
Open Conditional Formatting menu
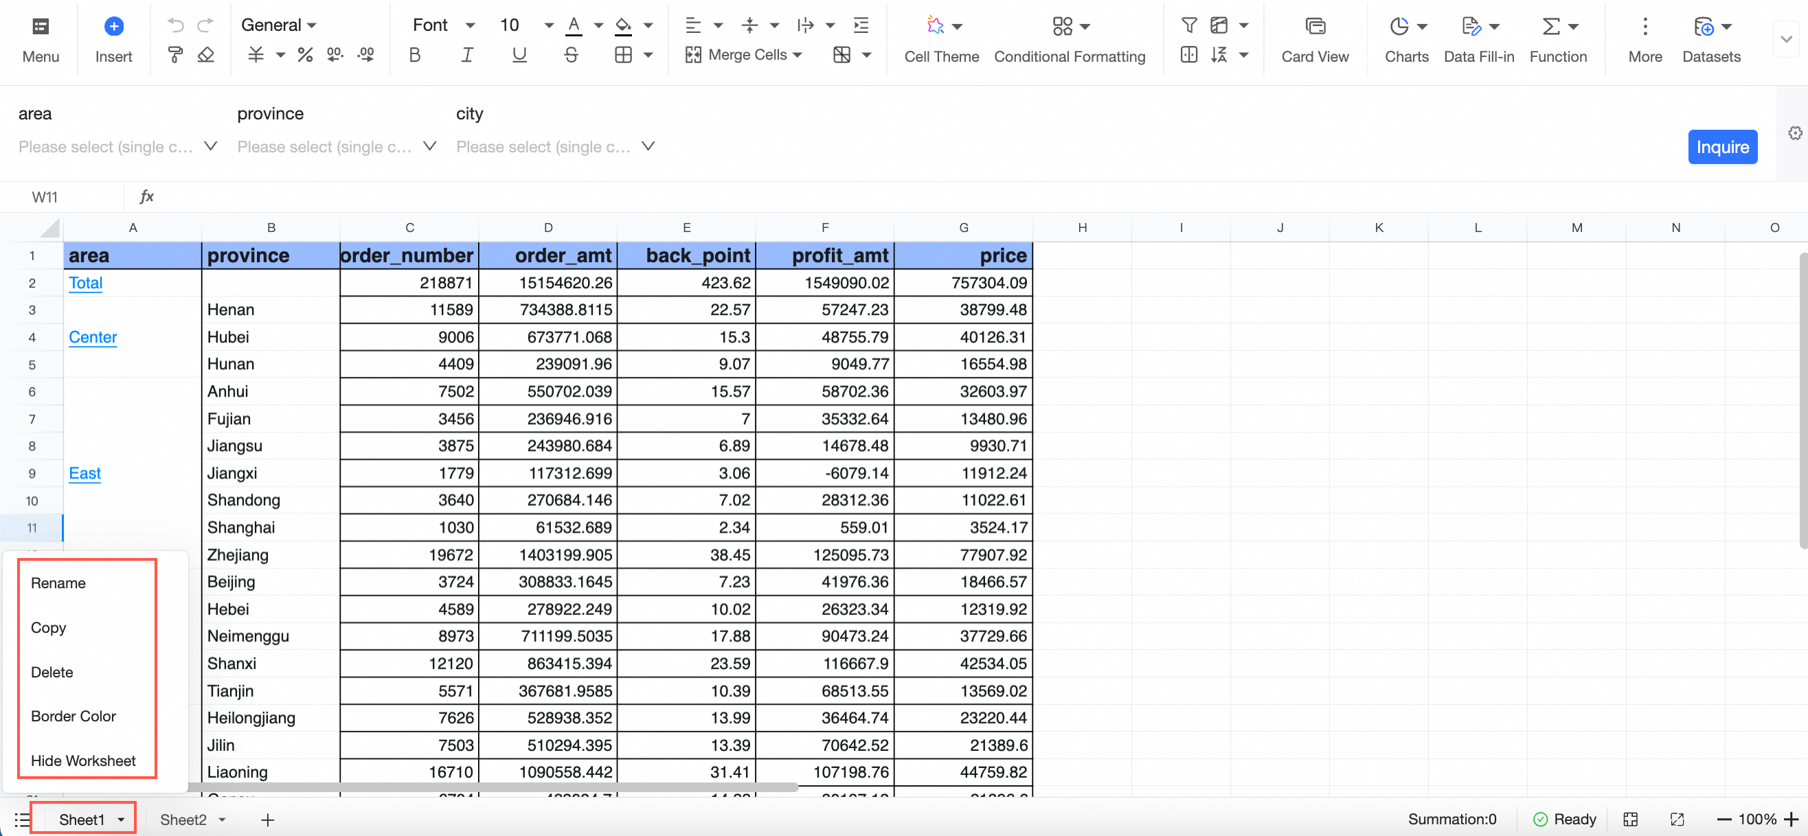coord(1070,40)
